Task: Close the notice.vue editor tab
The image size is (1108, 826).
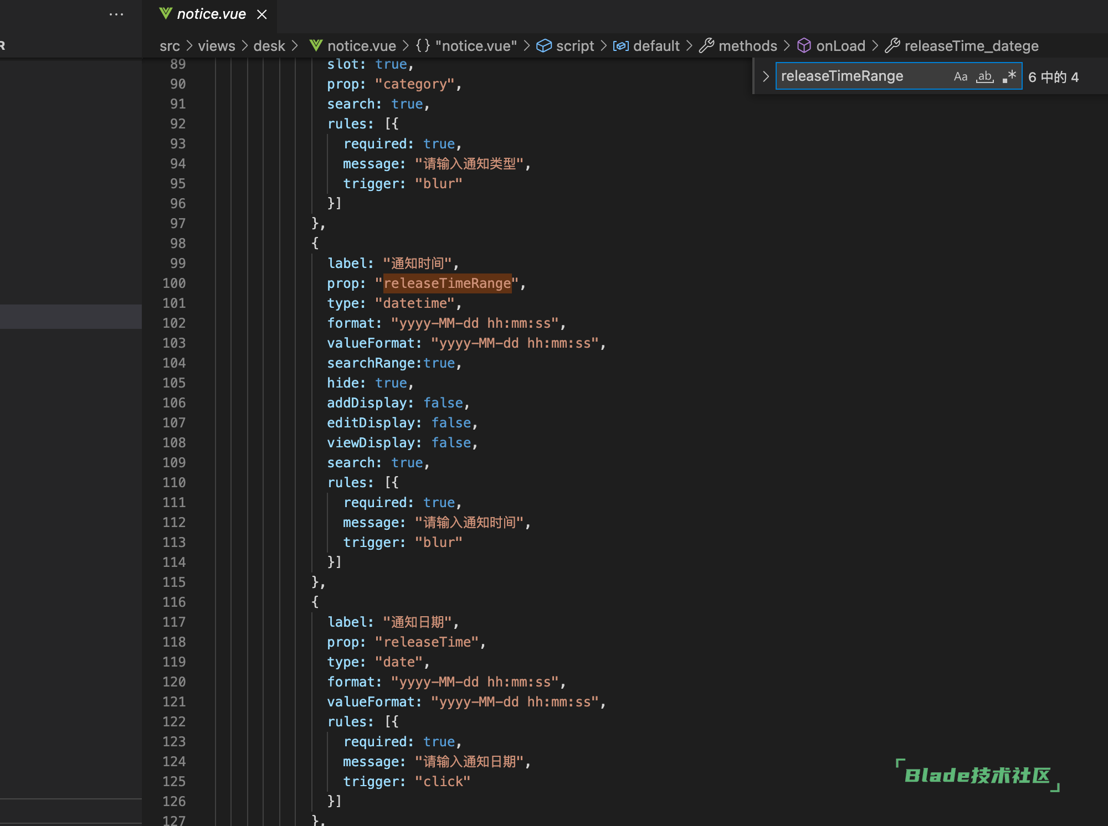Action: (262, 14)
